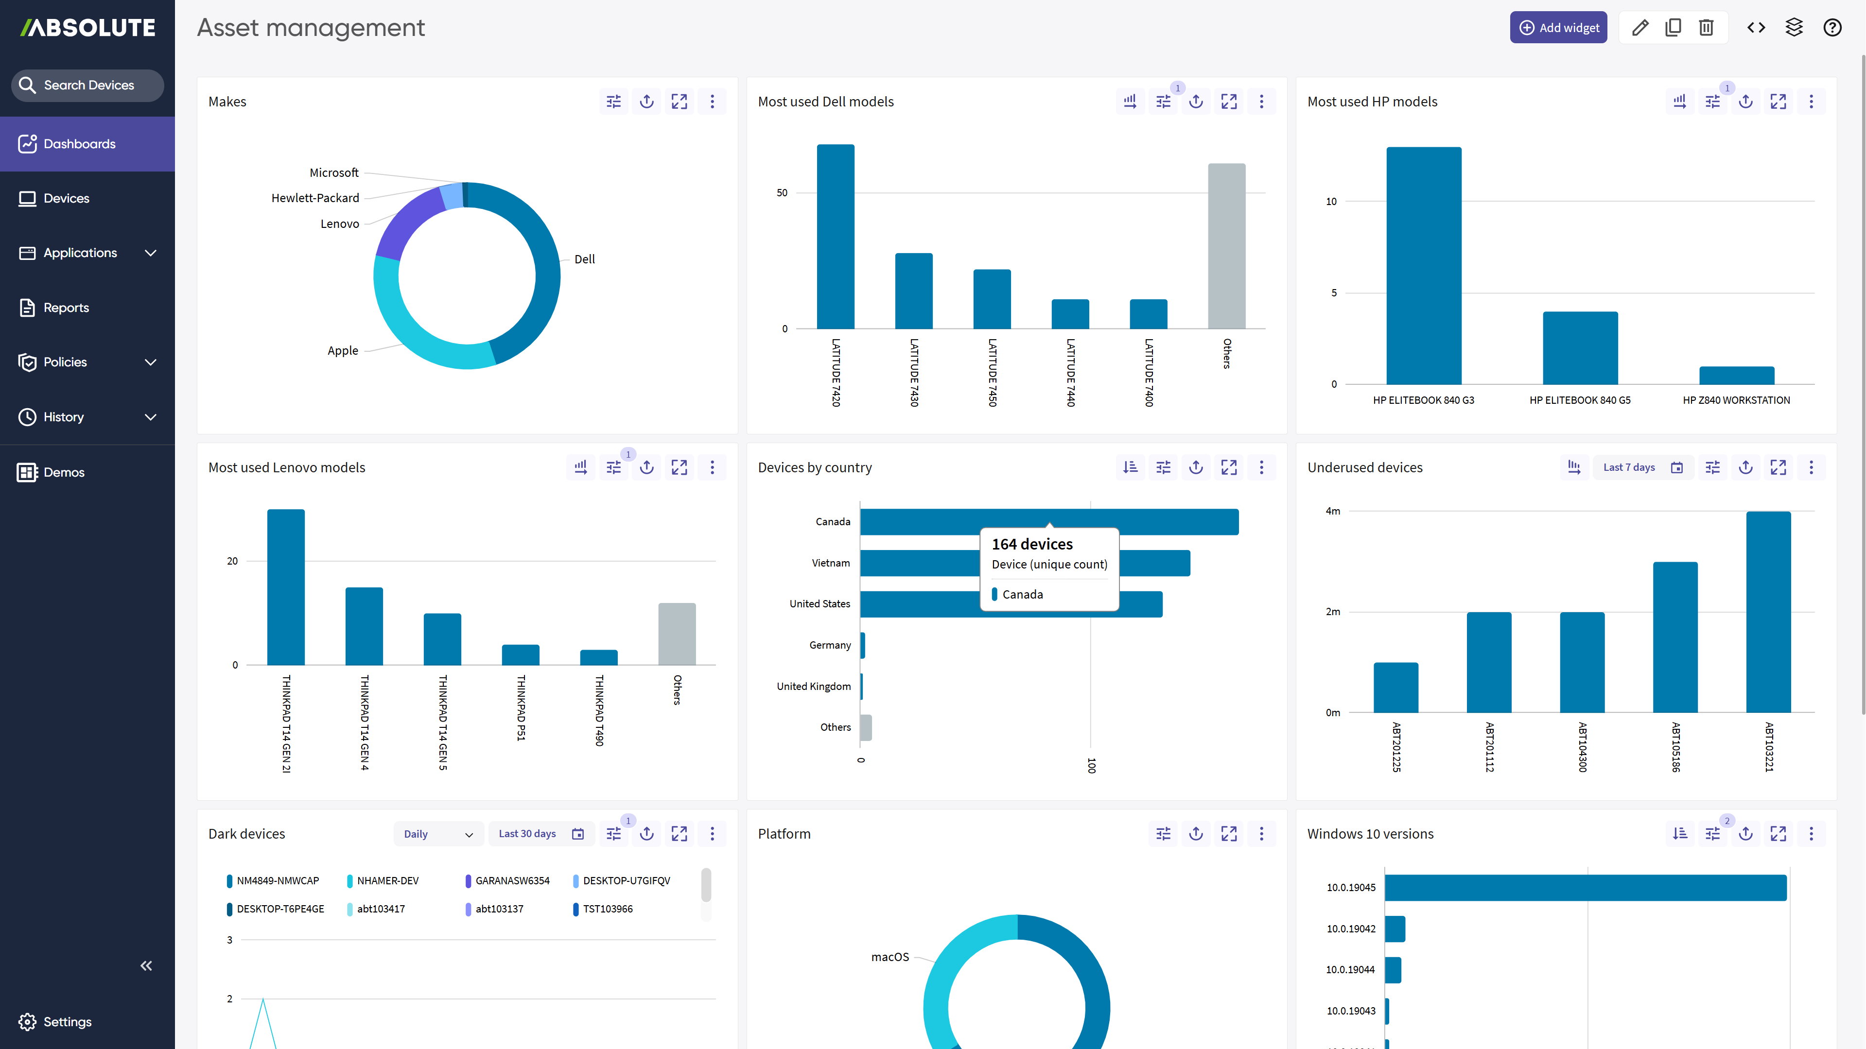Open the calendar icon in Dark devices
This screenshot has width=1866, height=1049.
point(578,834)
